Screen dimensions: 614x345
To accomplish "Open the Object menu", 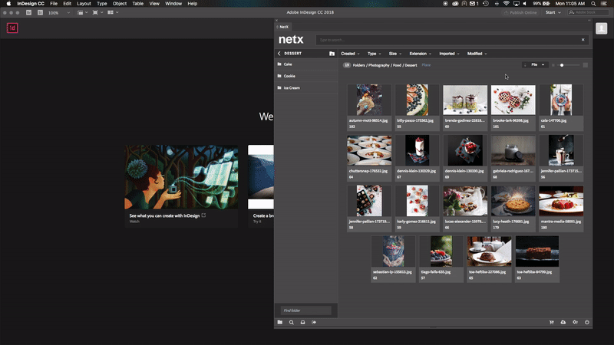I will pos(120,4).
